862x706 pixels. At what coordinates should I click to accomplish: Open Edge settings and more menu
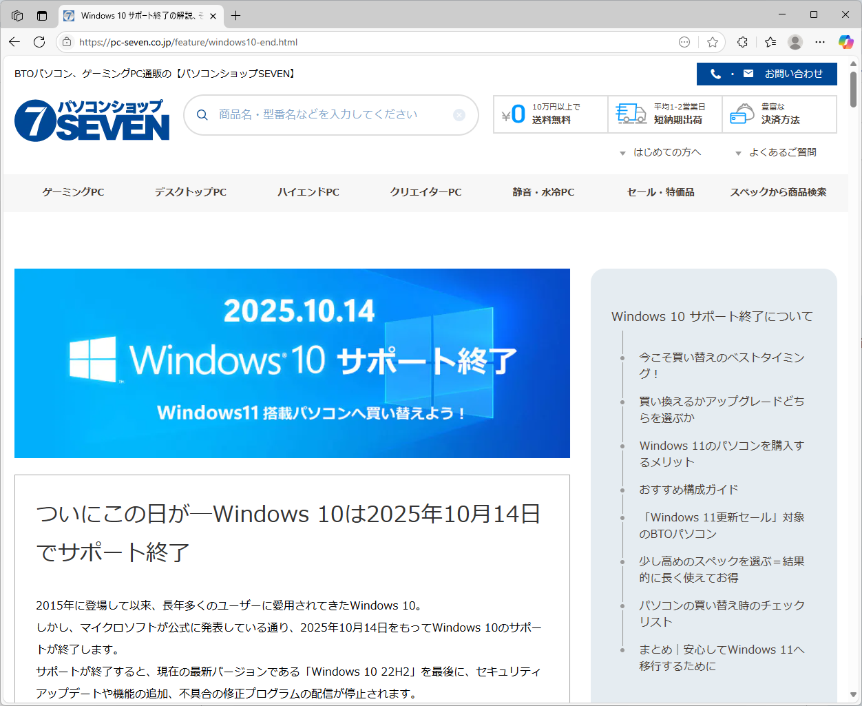point(820,42)
